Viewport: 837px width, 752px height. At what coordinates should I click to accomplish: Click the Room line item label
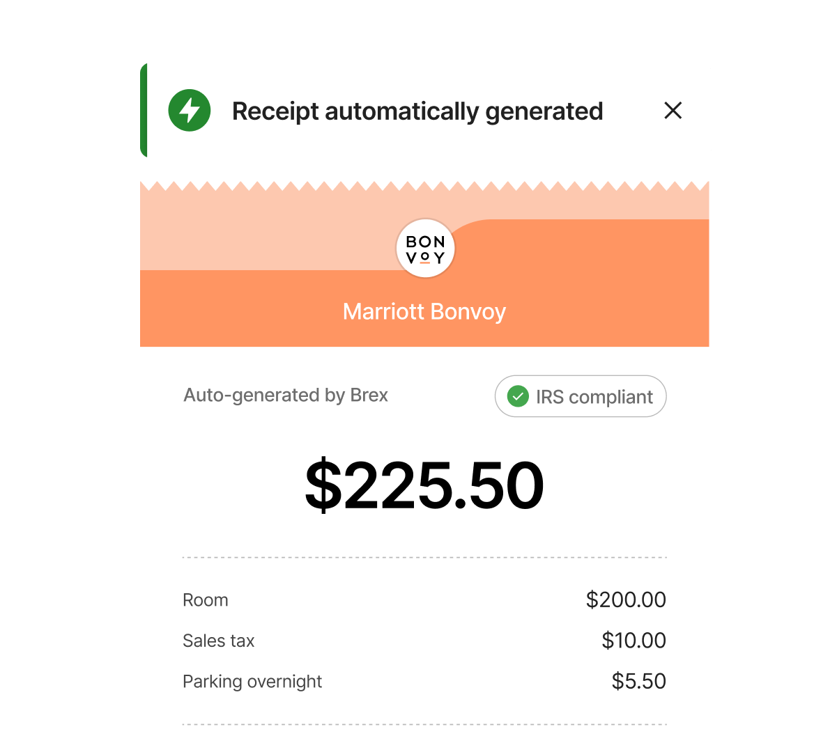[206, 600]
